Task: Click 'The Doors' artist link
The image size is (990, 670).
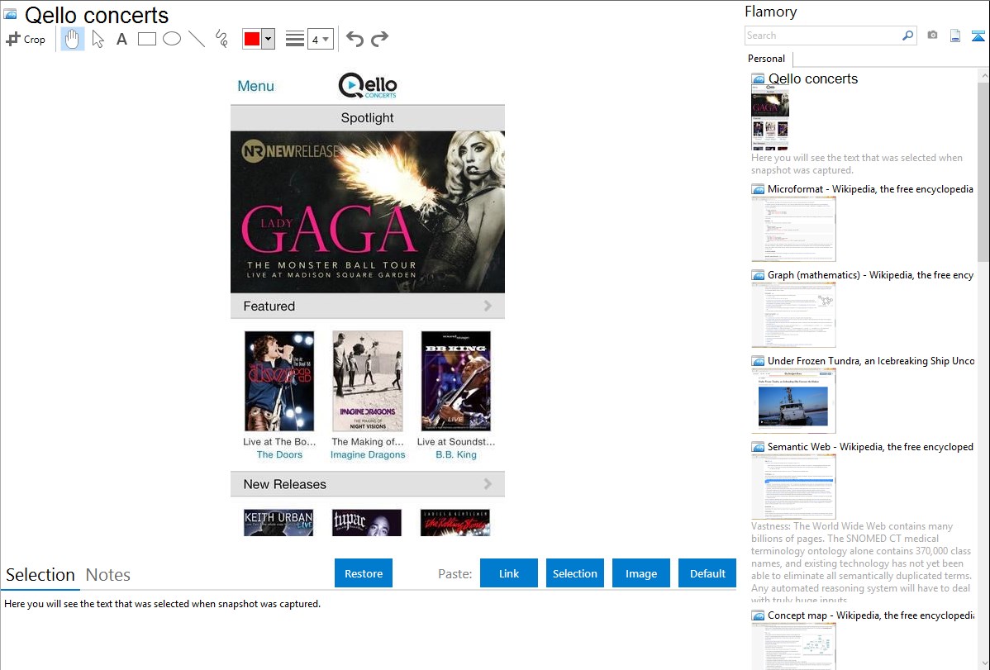Action: click(x=279, y=454)
